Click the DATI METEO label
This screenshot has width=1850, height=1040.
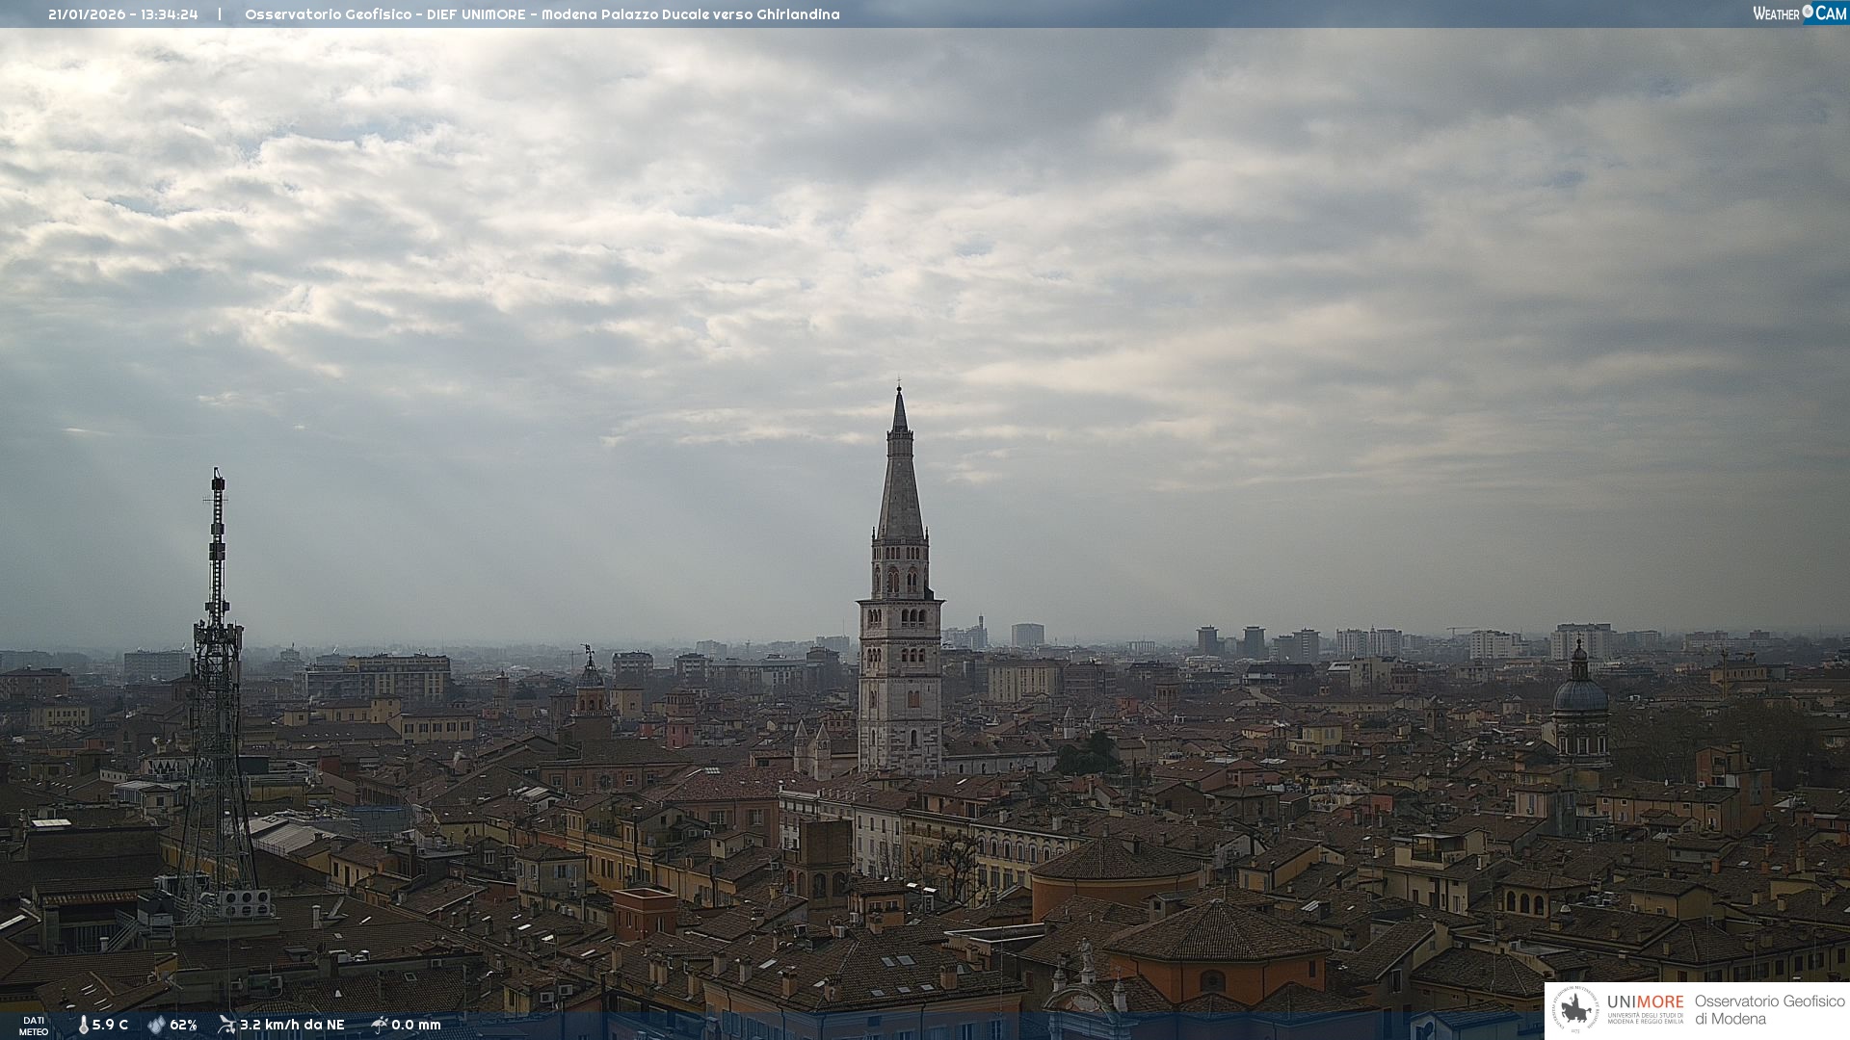pyautogui.click(x=34, y=1026)
